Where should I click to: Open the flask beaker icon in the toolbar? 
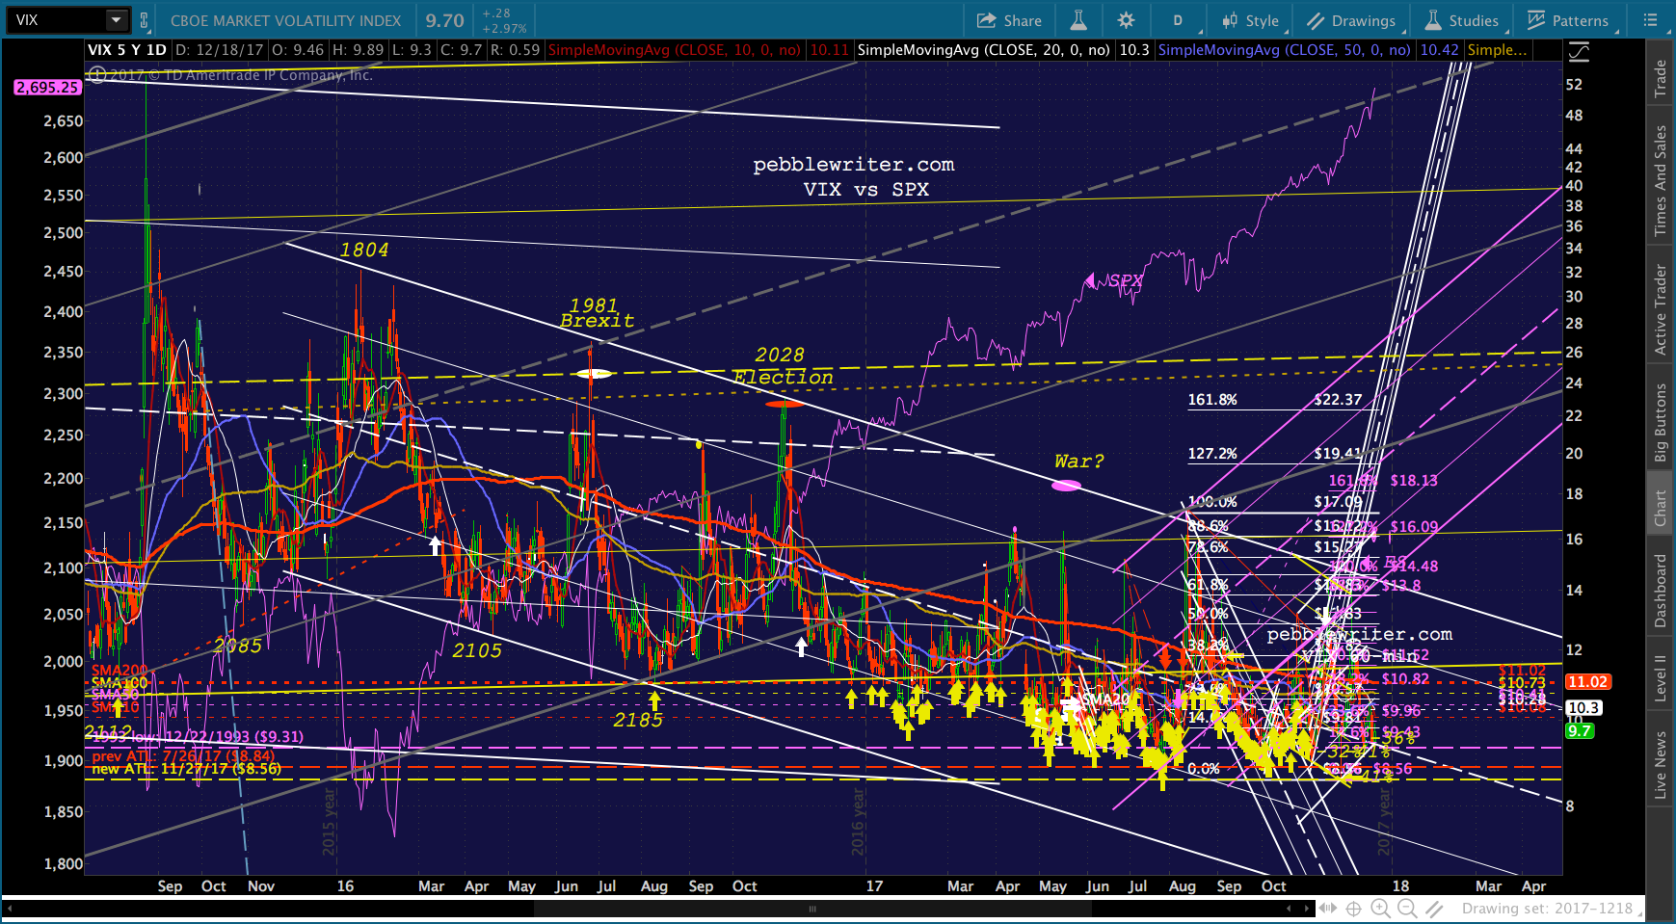(1078, 20)
